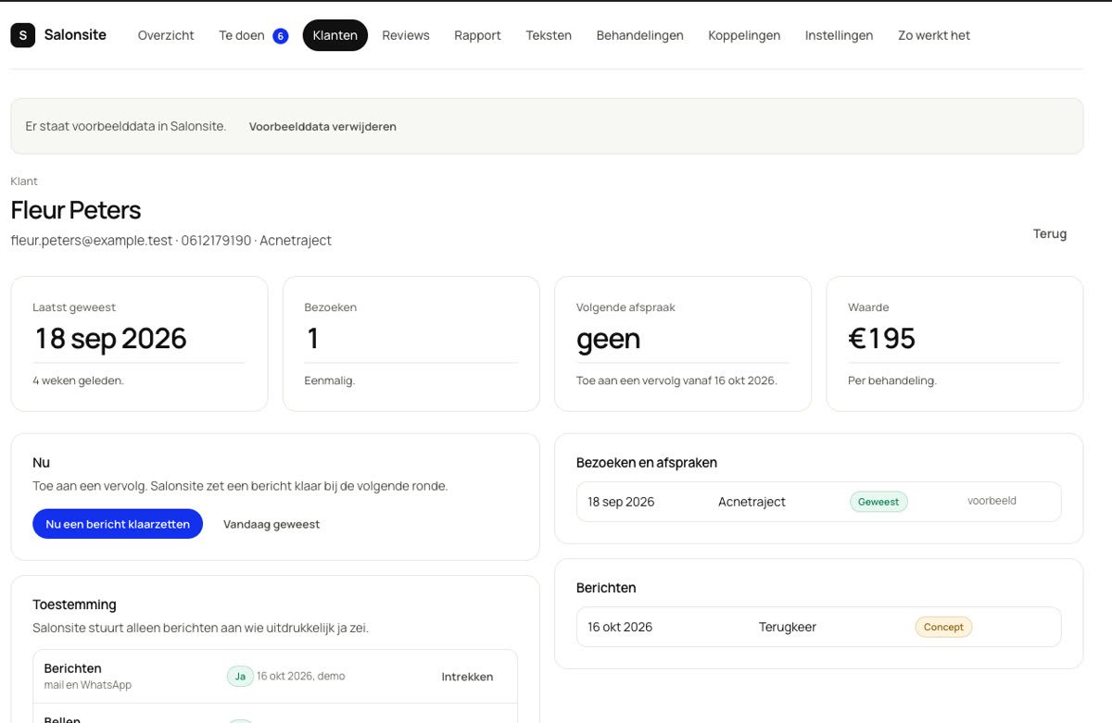Click the blue 6 badge on Te doen
This screenshot has width=1112, height=723.
tap(280, 36)
